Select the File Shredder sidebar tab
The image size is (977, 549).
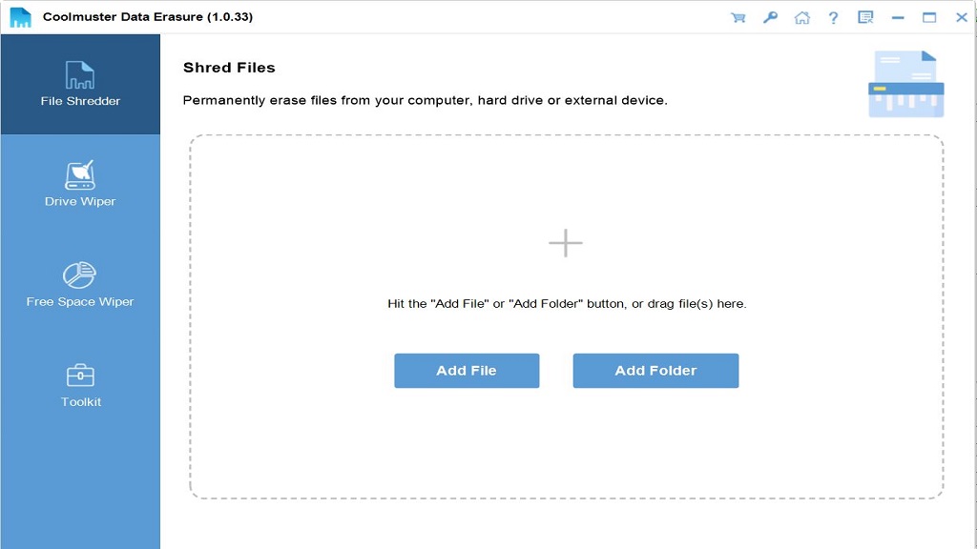[x=80, y=85]
